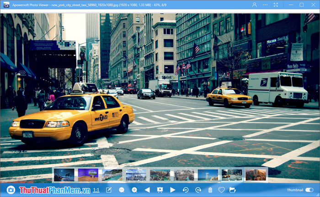The image size is (320, 197).
Task: Delete the current photo with trash icon
Action: 210,190
